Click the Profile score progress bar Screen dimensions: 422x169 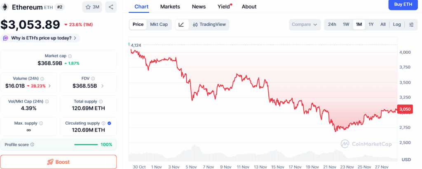85,145
